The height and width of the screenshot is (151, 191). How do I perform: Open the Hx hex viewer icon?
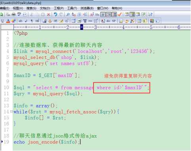coord(97,15)
